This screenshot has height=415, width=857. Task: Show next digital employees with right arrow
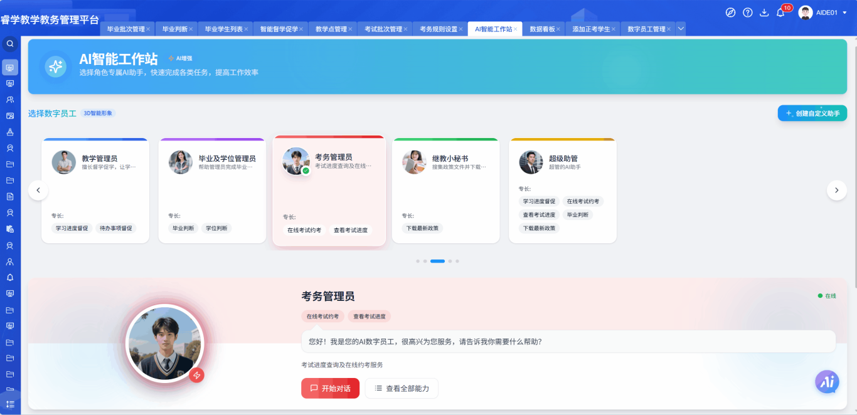pos(836,190)
